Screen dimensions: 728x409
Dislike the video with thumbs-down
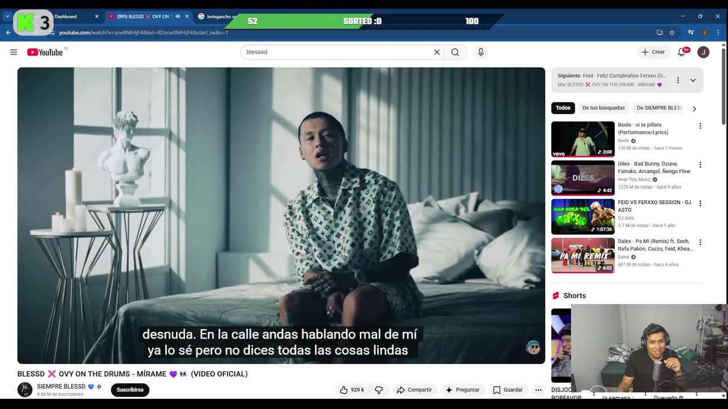(379, 390)
